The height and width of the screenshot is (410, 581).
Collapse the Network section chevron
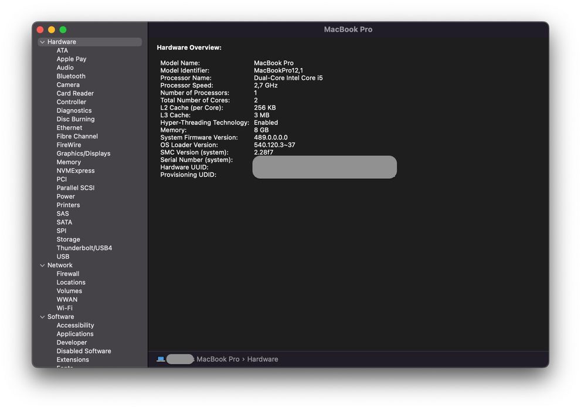click(42, 266)
